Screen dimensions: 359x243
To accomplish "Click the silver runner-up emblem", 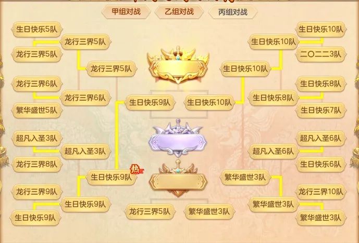I will [178, 138].
